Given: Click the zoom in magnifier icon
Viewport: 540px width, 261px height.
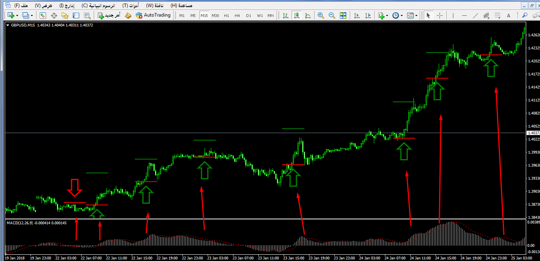Looking at the screenshot, I should click(x=320, y=15).
